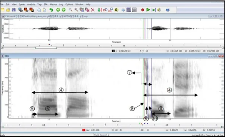Open the Tags menu

[39, 4]
